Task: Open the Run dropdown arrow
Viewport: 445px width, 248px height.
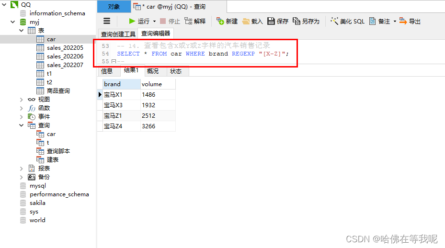Action: [x=154, y=21]
